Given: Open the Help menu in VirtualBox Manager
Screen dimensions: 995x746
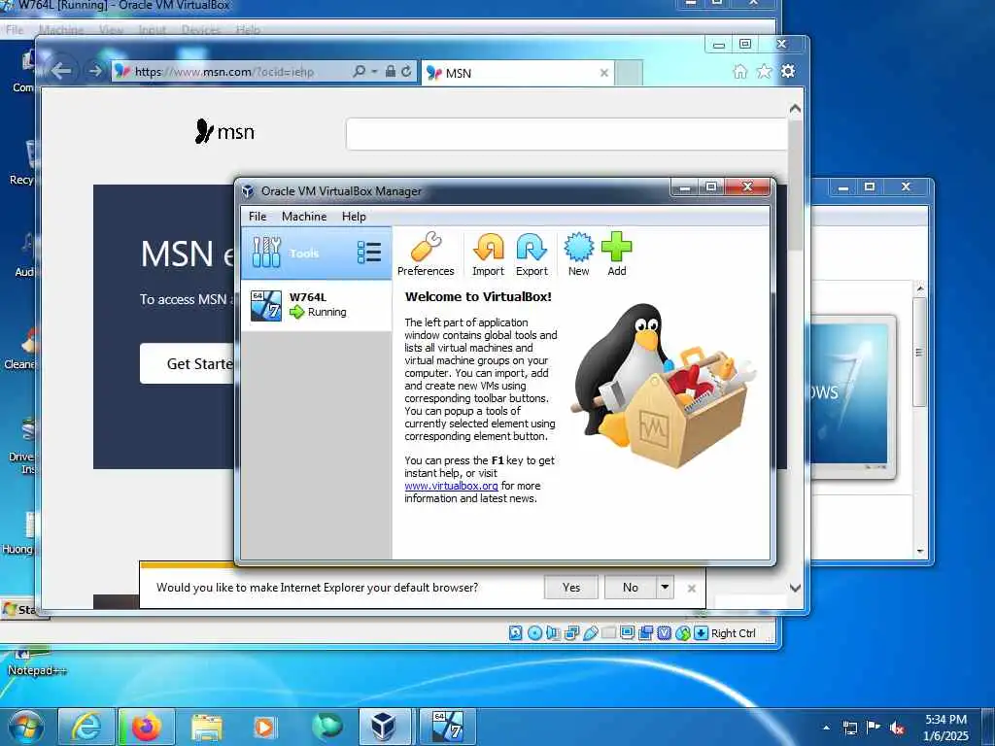Looking at the screenshot, I should 354,217.
